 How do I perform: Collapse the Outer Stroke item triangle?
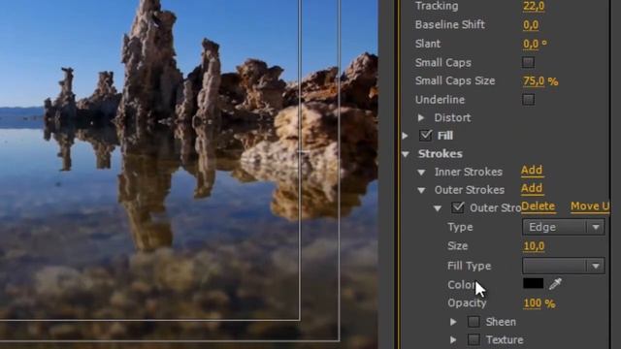point(438,208)
